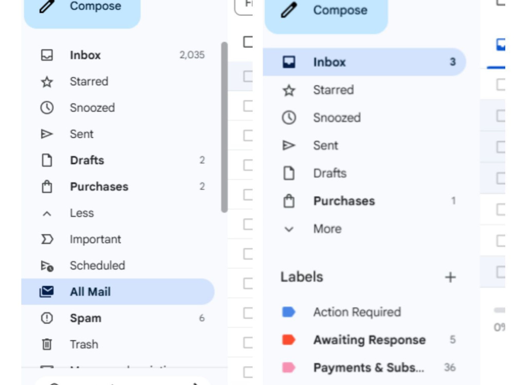This screenshot has width=514, height=385.
Task: Click the left sidebar vertical scrollbar
Action: pos(224,127)
